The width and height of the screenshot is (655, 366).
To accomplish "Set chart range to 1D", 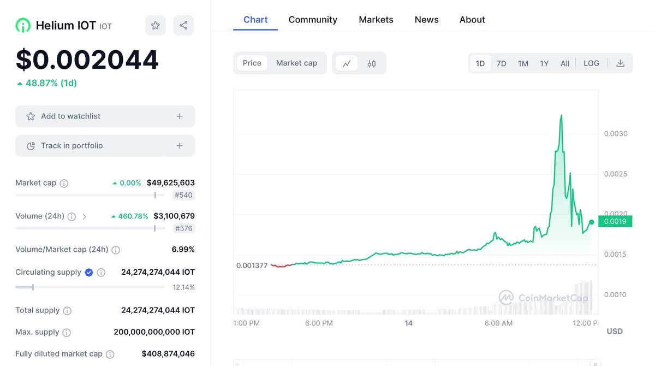I will click(x=480, y=63).
